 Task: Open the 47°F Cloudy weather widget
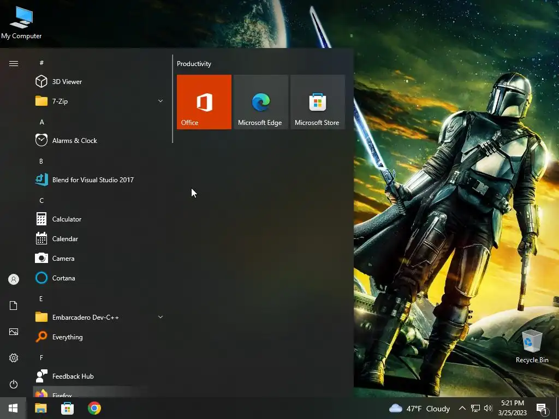click(x=419, y=409)
